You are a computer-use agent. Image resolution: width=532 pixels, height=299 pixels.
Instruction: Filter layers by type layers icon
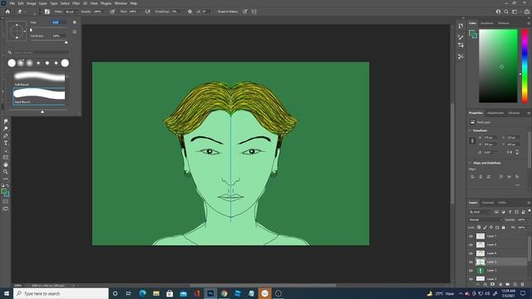pos(510,212)
